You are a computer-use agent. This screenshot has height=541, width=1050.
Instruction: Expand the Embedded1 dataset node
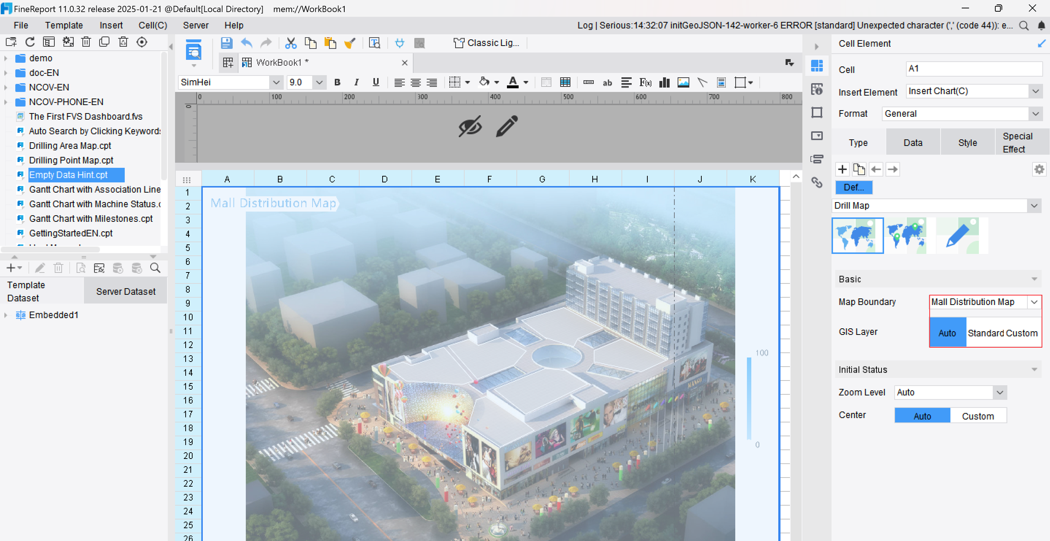tap(6, 315)
